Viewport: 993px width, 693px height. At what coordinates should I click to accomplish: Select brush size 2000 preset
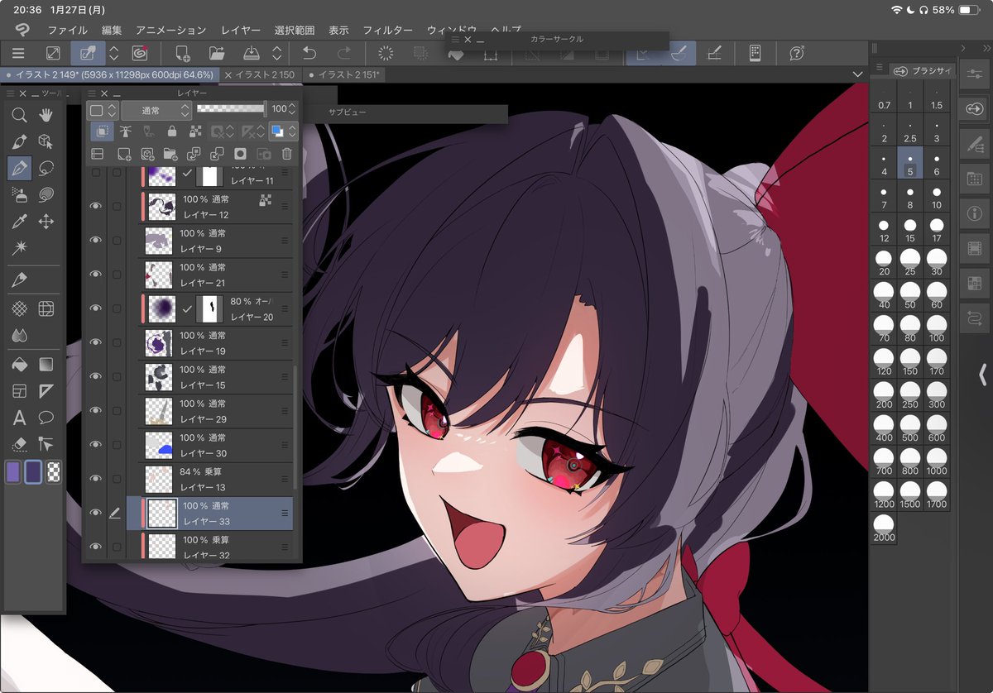point(884,528)
